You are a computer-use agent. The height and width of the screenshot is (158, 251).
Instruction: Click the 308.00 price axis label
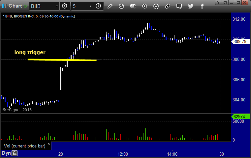tap(239, 60)
